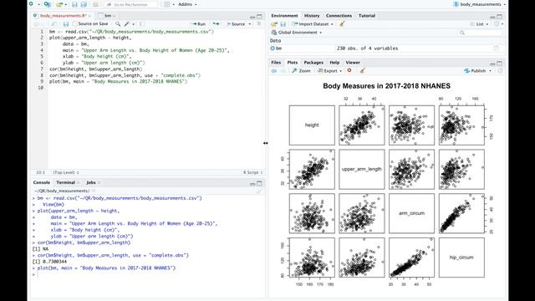This screenshot has width=535, height=301.
Task: Click the main toolbar Save icon
Action: point(74,4)
